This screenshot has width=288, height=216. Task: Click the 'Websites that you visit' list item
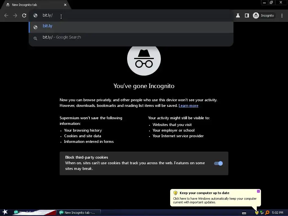172,125
